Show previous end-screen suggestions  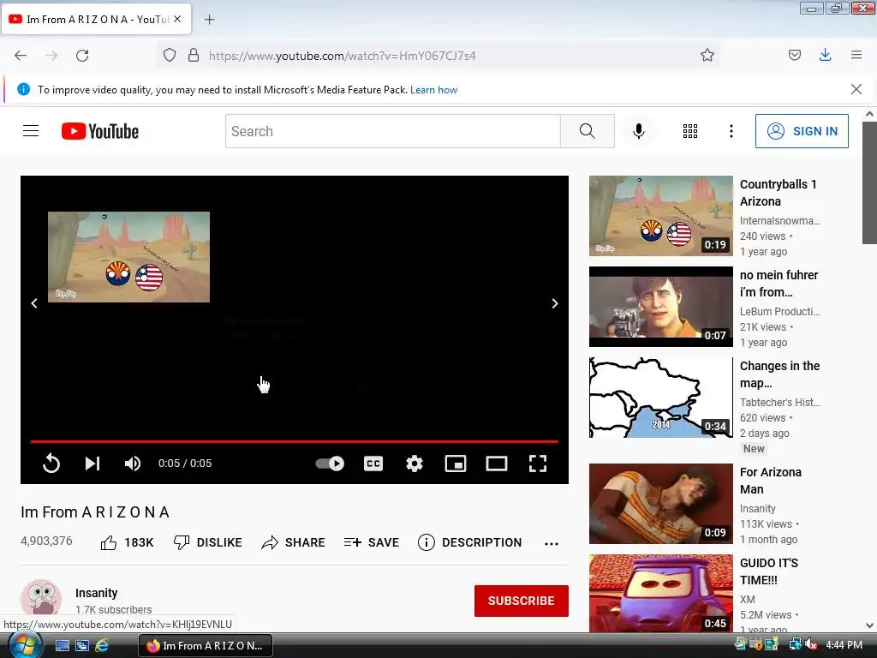(x=34, y=303)
